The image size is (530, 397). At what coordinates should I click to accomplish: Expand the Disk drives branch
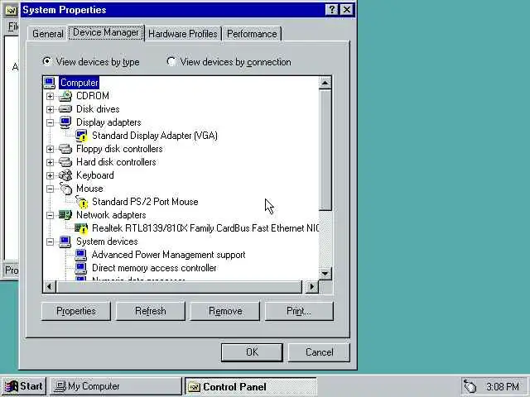click(50, 109)
